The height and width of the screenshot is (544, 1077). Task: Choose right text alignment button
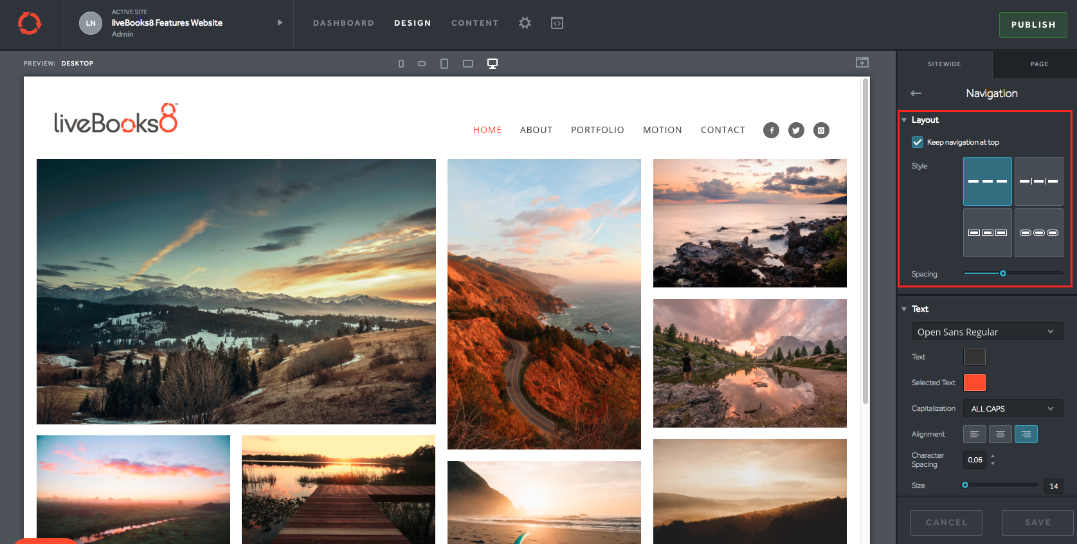1026,434
